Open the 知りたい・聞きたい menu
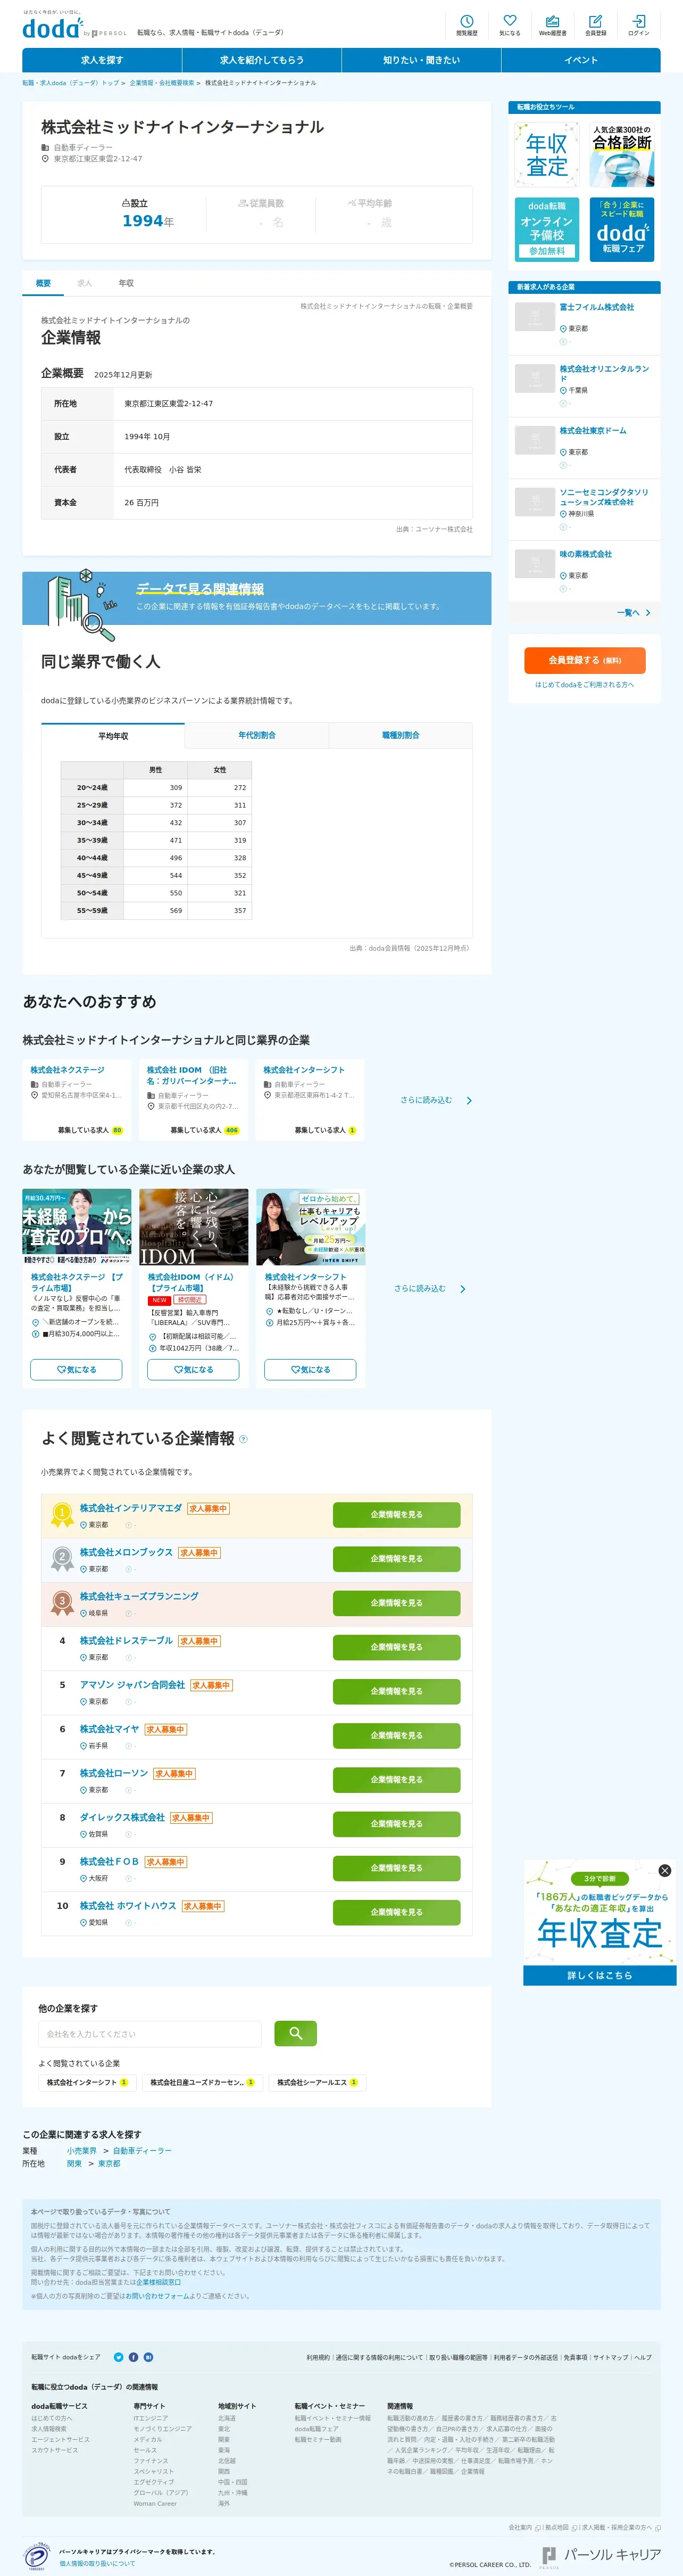Viewport: 683px width, 2576px height. (421, 60)
